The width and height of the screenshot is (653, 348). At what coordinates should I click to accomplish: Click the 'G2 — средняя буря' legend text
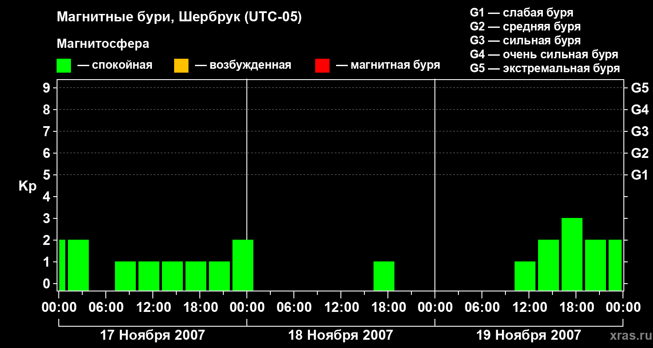pyautogui.click(x=525, y=27)
